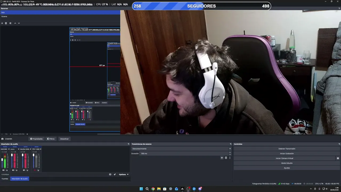Viewport: 341px width, 192px height.
Task: Undock the Transiciones de escena panel
Action: pos(231,144)
